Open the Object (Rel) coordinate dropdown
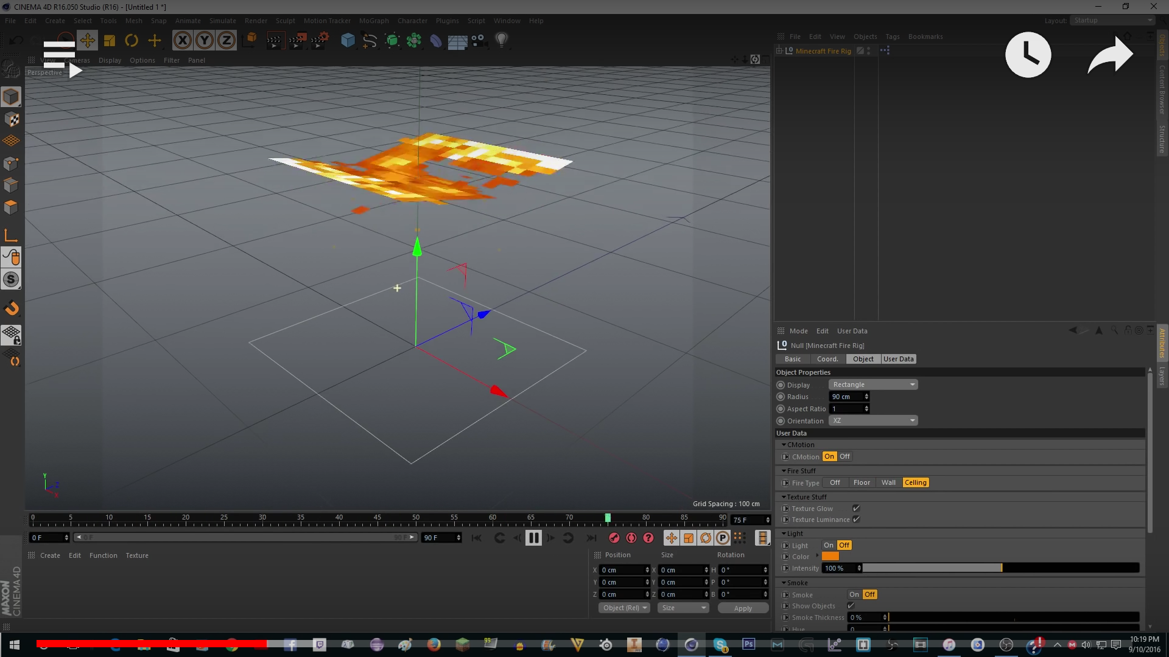The height and width of the screenshot is (657, 1169). coord(624,608)
